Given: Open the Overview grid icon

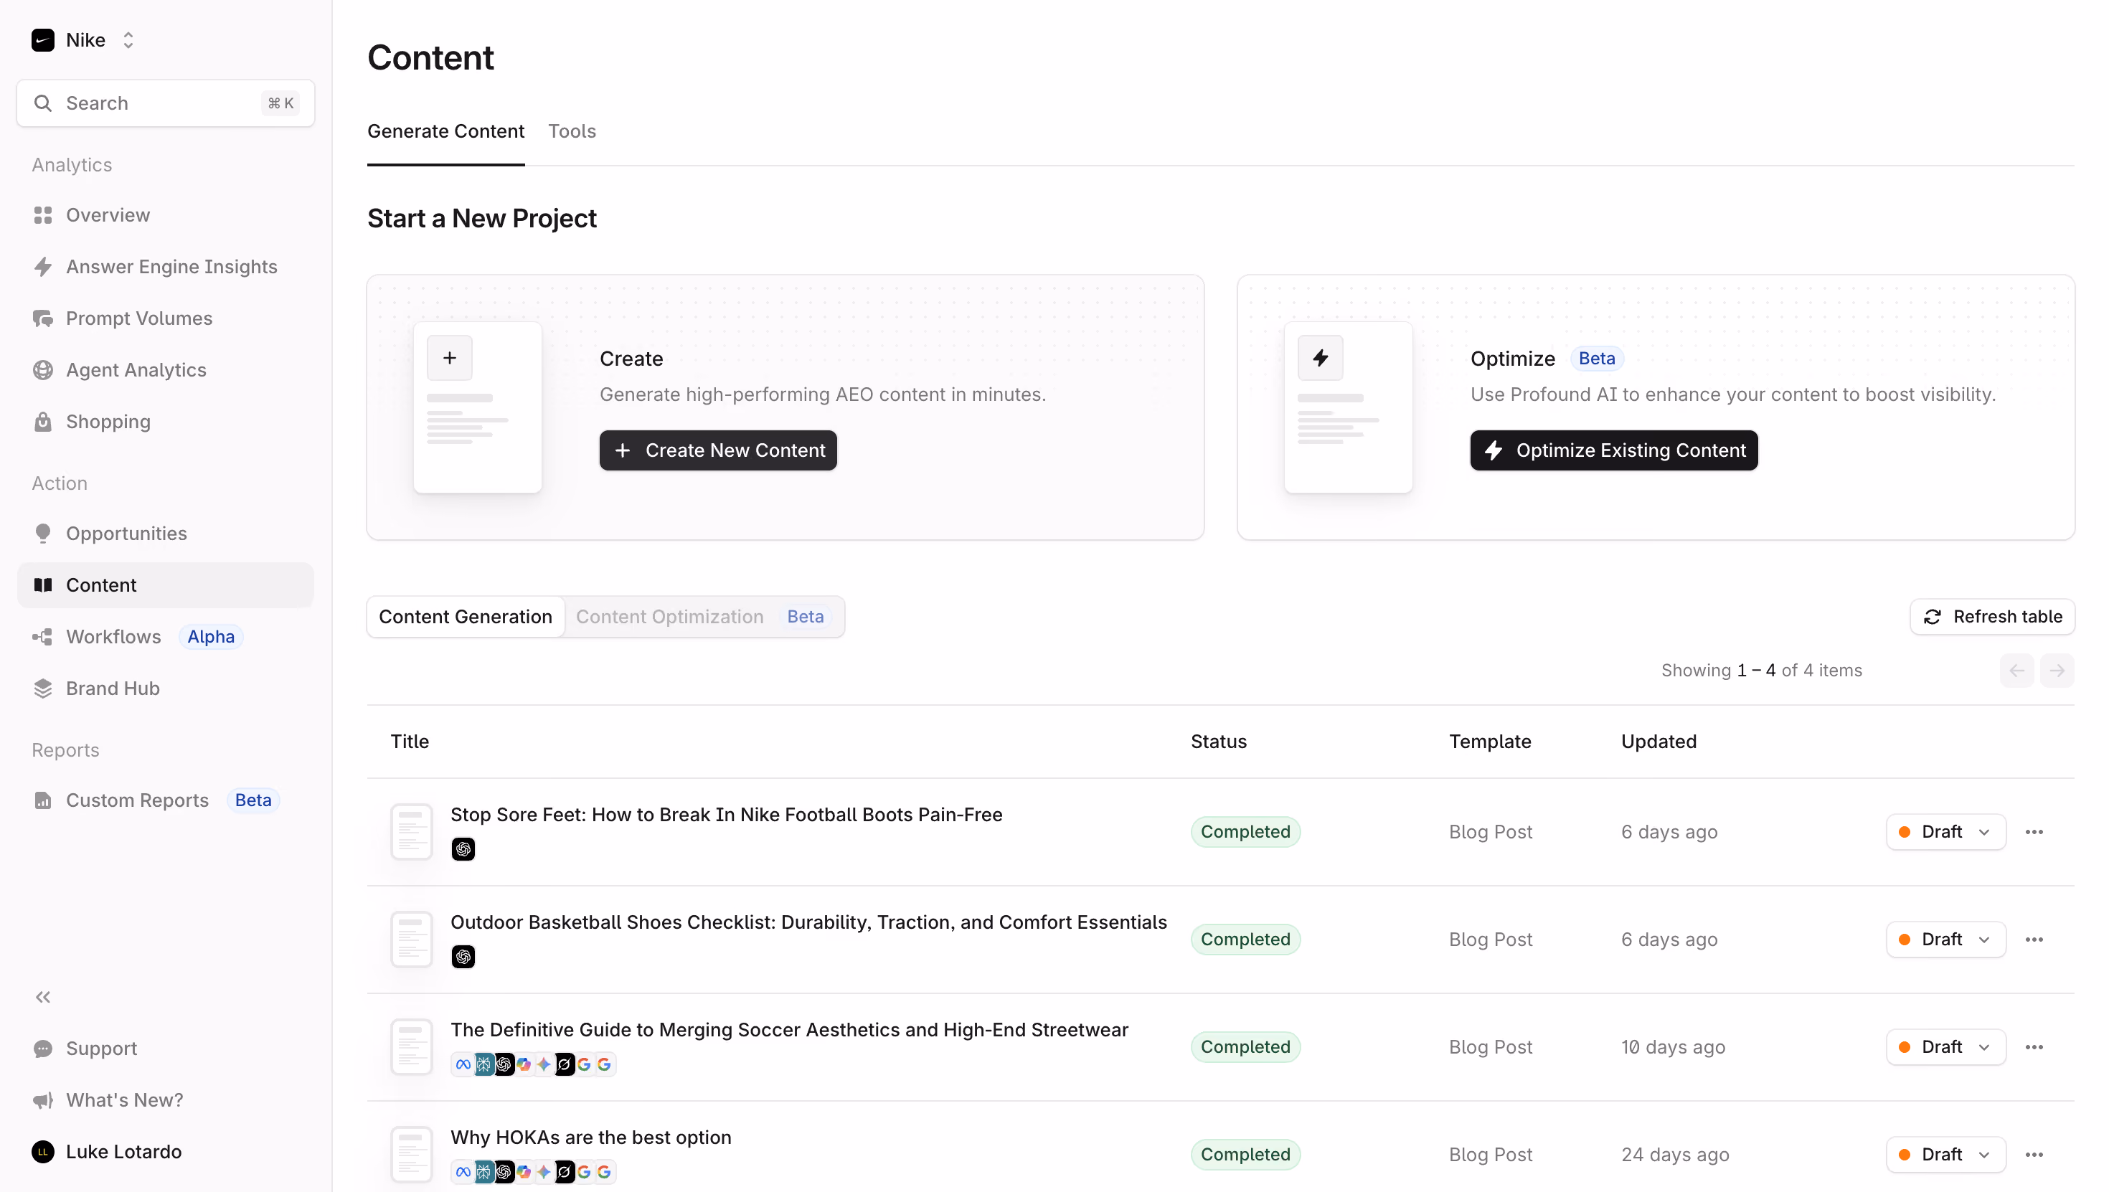Looking at the screenshot, I should tap(42, 215).
